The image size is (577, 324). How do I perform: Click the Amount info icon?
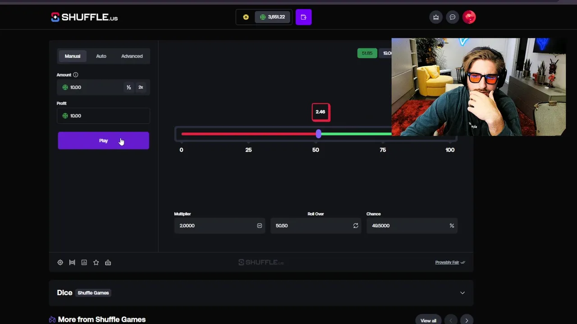pyautogui.click(x=76, y=75)
